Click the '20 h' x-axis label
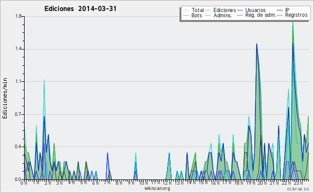314x193 pixels. [x=262, y=183]
